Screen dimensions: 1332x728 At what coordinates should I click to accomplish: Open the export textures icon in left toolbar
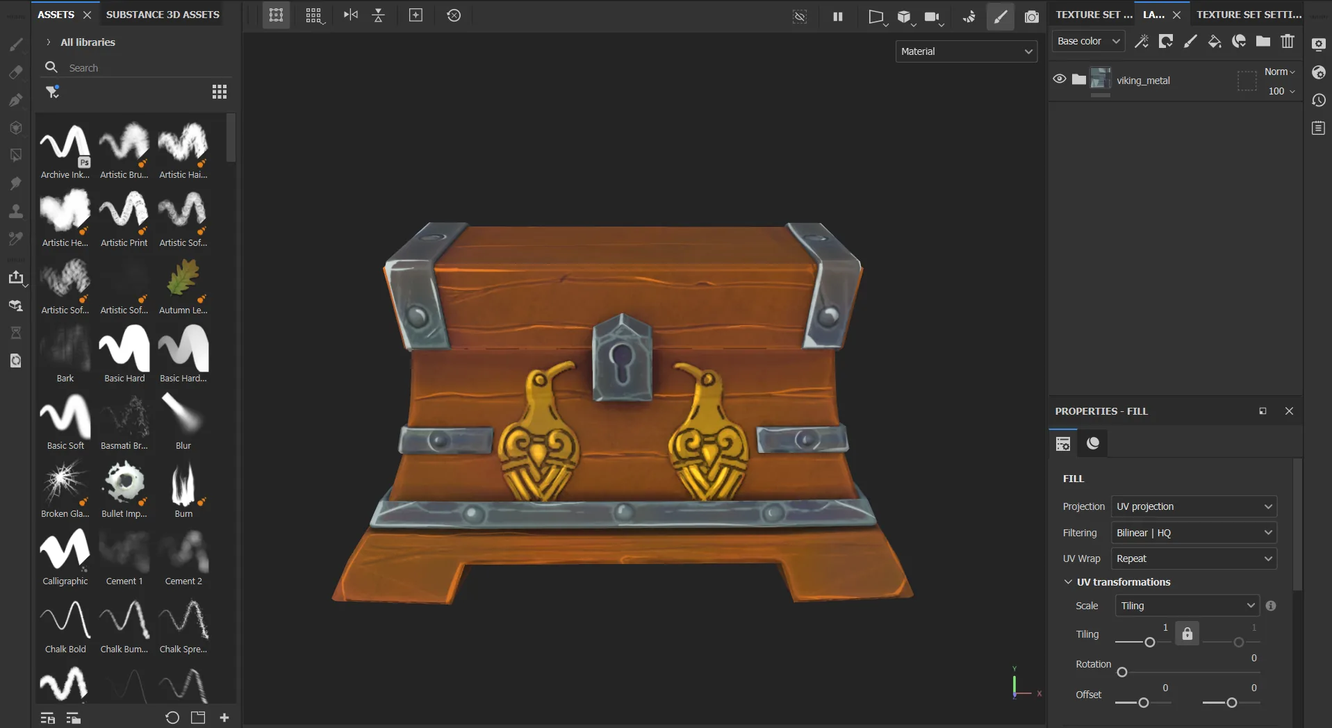tap(15, 278)
